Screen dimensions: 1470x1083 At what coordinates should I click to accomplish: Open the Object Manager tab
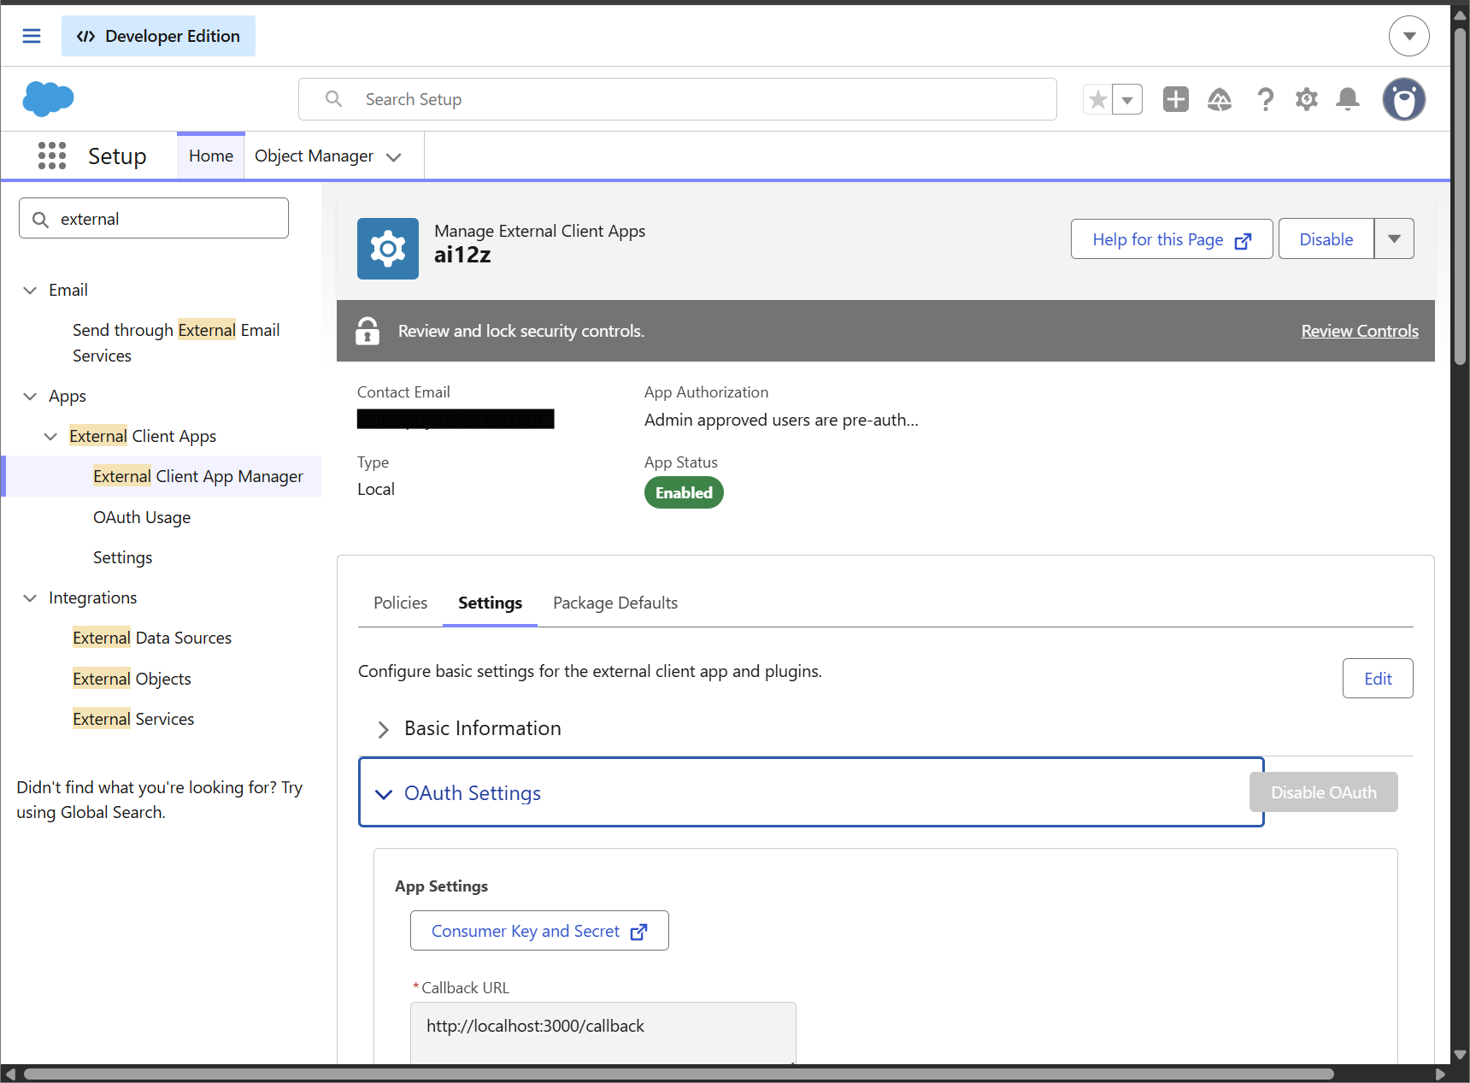click(x=314, y=156)
